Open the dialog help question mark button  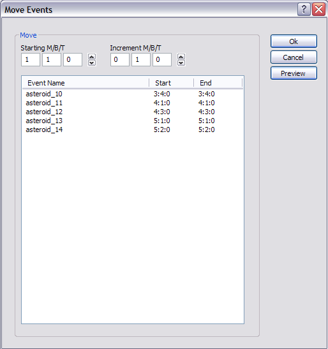pyautogui.click(x=304, y=10)
